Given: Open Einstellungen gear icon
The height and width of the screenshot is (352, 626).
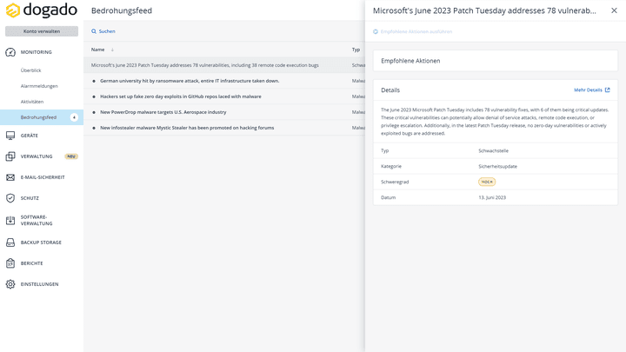Looking at the screenshot, I should tap(10, 284).
